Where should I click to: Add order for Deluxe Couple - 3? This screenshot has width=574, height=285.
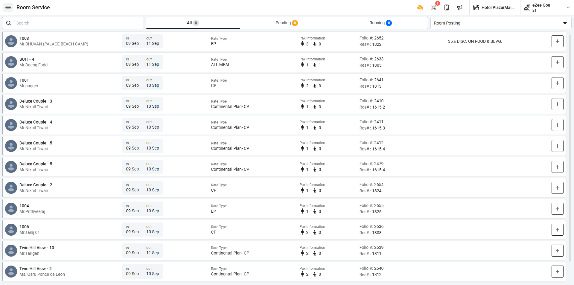(557, 104)
